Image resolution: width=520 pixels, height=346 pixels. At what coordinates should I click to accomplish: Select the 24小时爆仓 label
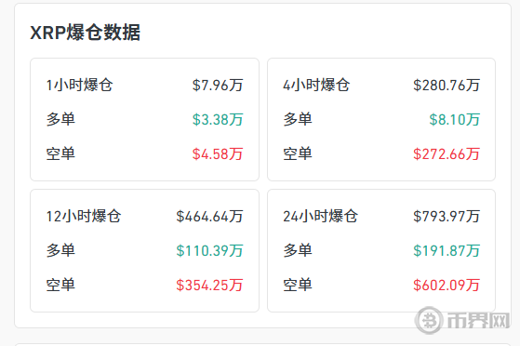(320, 216)
